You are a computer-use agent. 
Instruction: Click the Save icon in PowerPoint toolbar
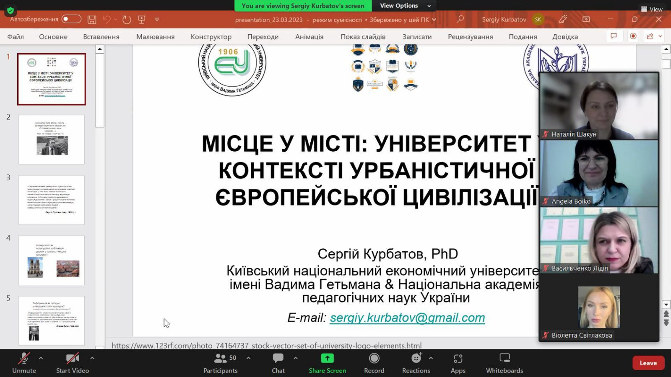point(92,20)
